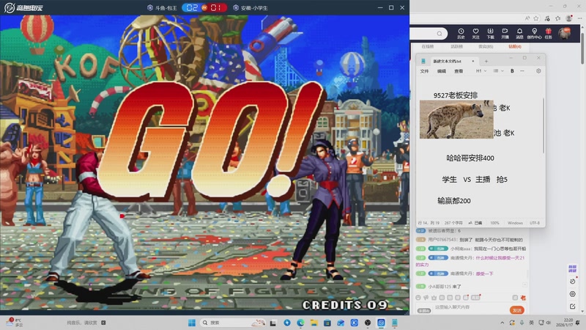
Task: Click the volume icon in system tray
Action: [549, 323]
